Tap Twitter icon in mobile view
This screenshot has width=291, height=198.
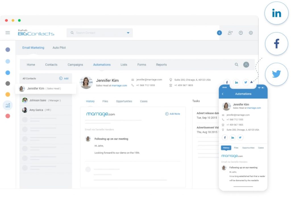coord(240,137)
